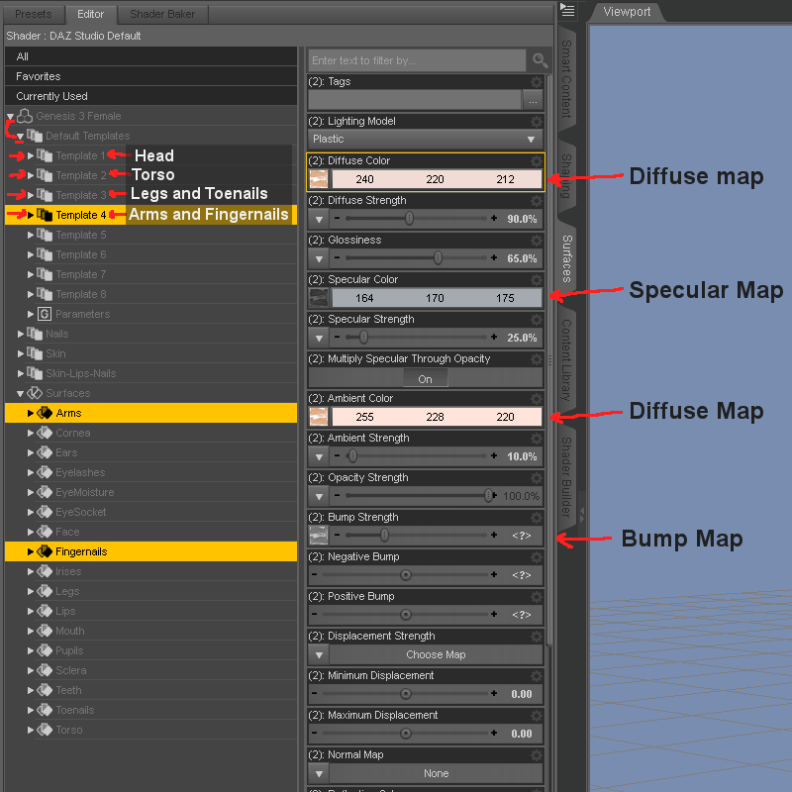This screenshot has height=792, width=792.
Task: Click the Specular Color RGB swatch
Action: 437,298
